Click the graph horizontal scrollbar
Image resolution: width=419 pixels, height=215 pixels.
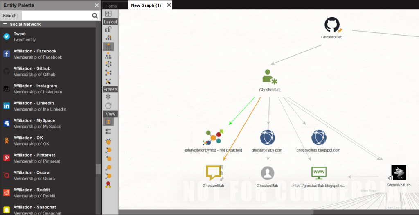click(216, 212)
